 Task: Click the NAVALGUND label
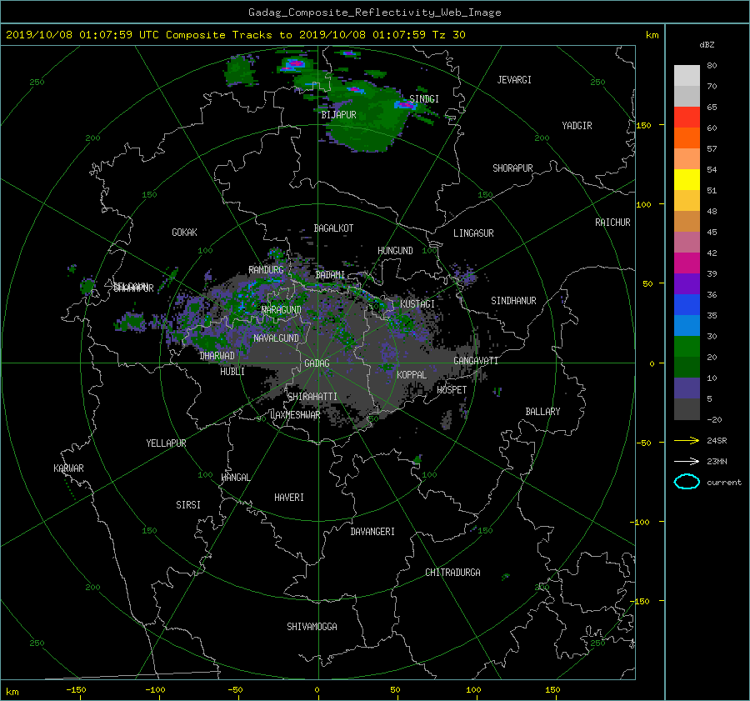click(x=276, y=338)
